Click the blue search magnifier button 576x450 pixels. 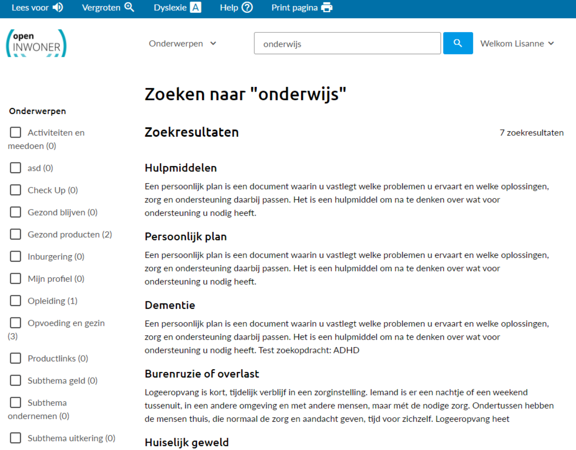(x=458, y=43)
